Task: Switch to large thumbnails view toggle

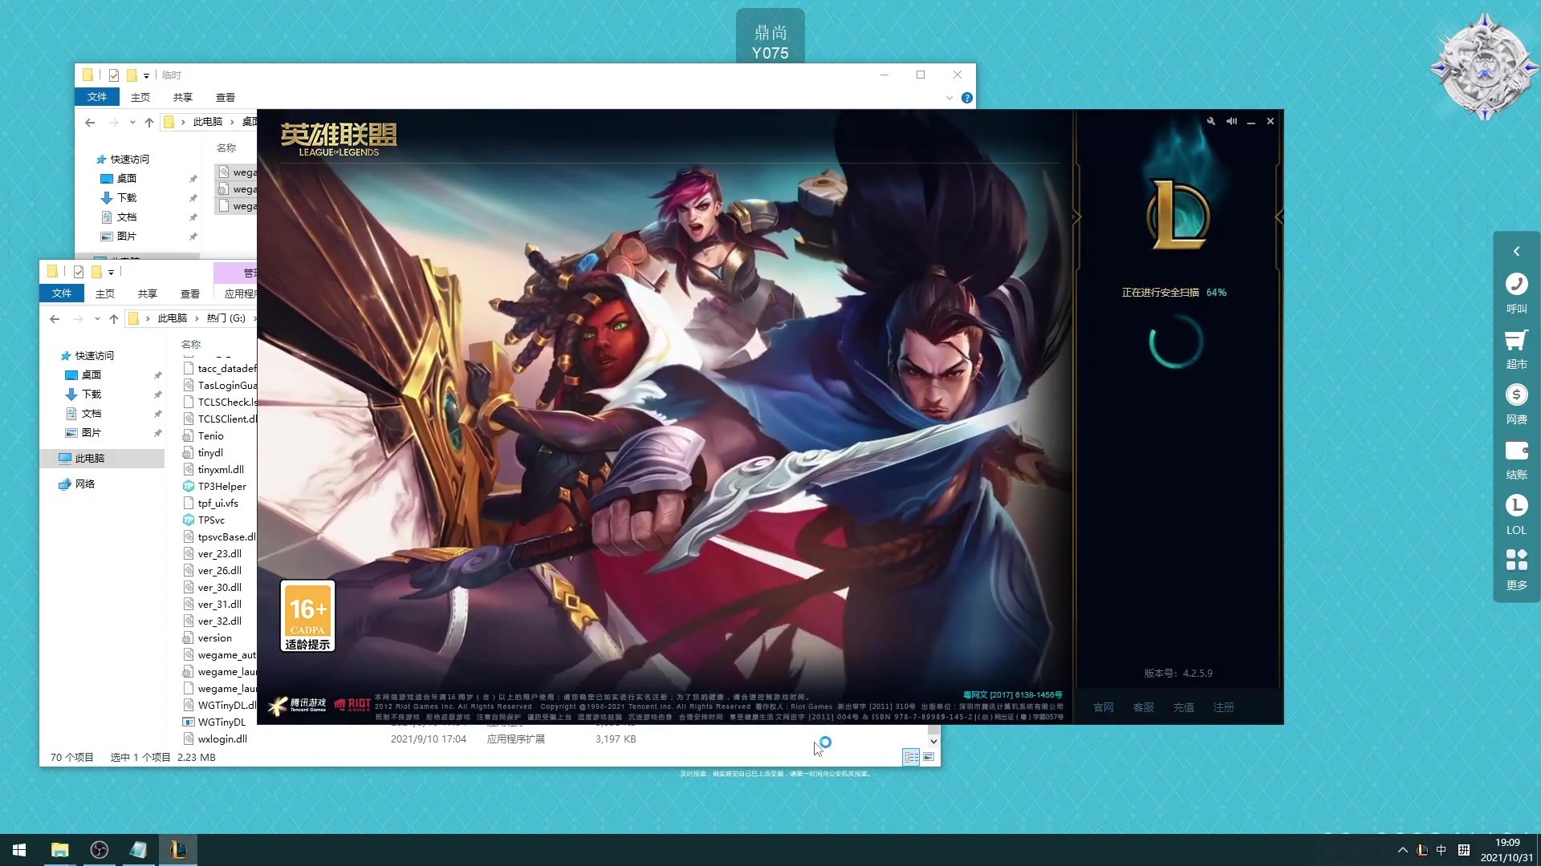Action: tap(929, 757)
